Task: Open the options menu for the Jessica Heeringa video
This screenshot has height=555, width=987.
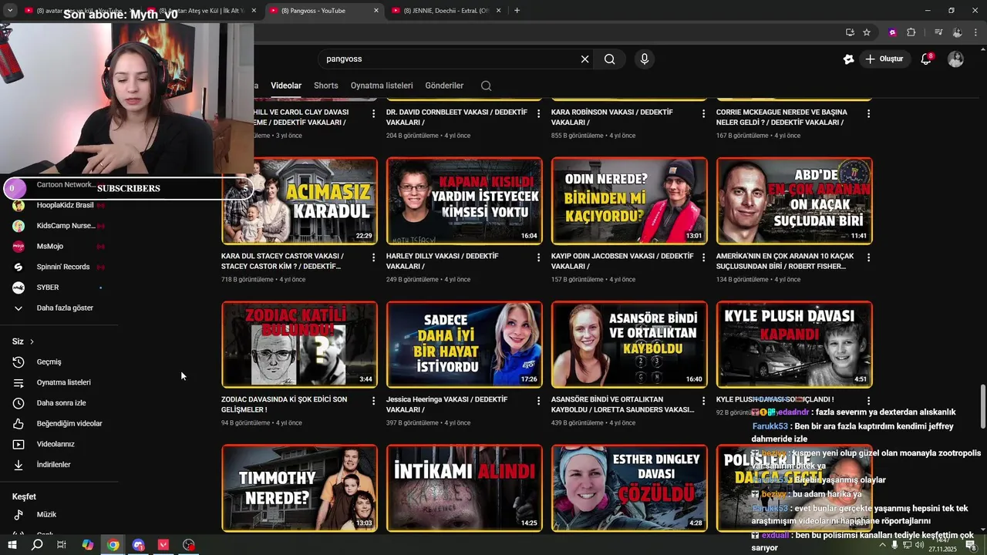Action: tap(538, 401)
